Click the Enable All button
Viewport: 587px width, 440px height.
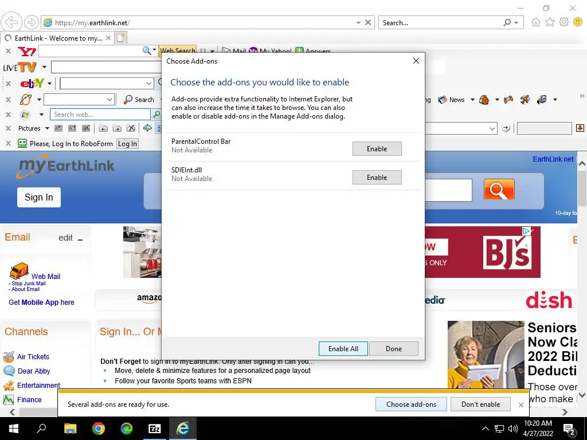tap(343, 349)
